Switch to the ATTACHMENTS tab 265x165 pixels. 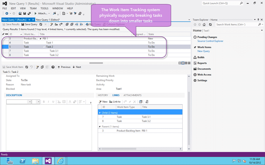coord(132,95)
